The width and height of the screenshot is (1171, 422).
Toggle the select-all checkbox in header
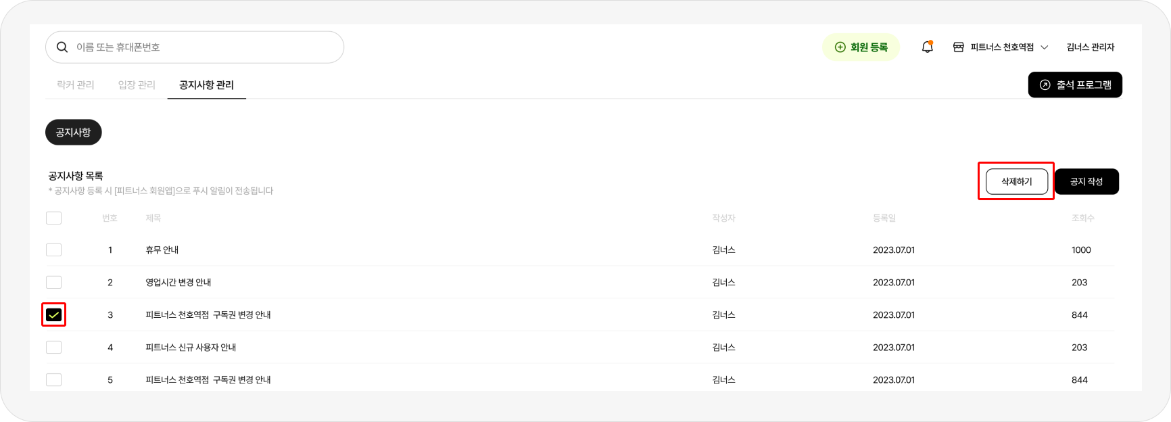53,218
